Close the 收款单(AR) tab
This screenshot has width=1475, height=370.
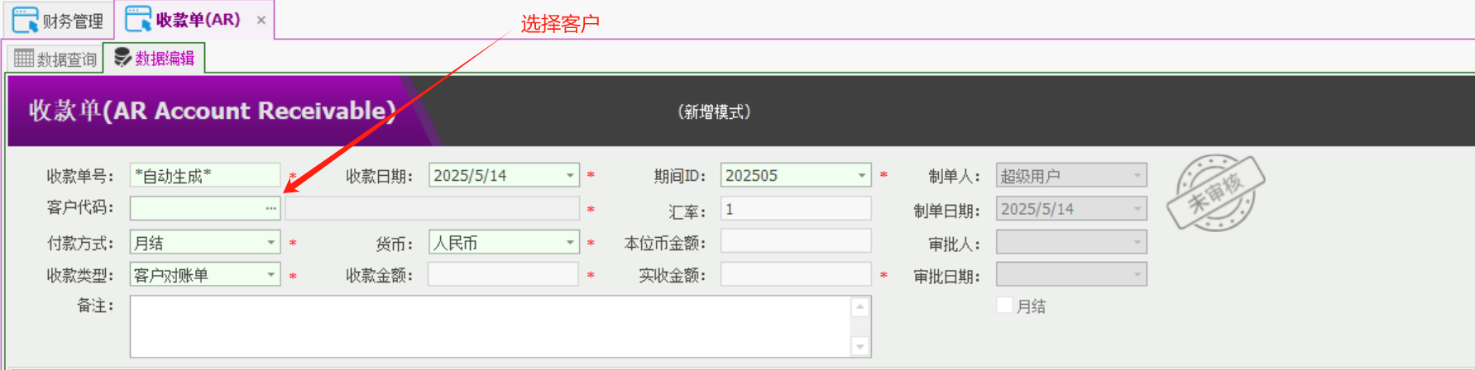tap(261, 20)
